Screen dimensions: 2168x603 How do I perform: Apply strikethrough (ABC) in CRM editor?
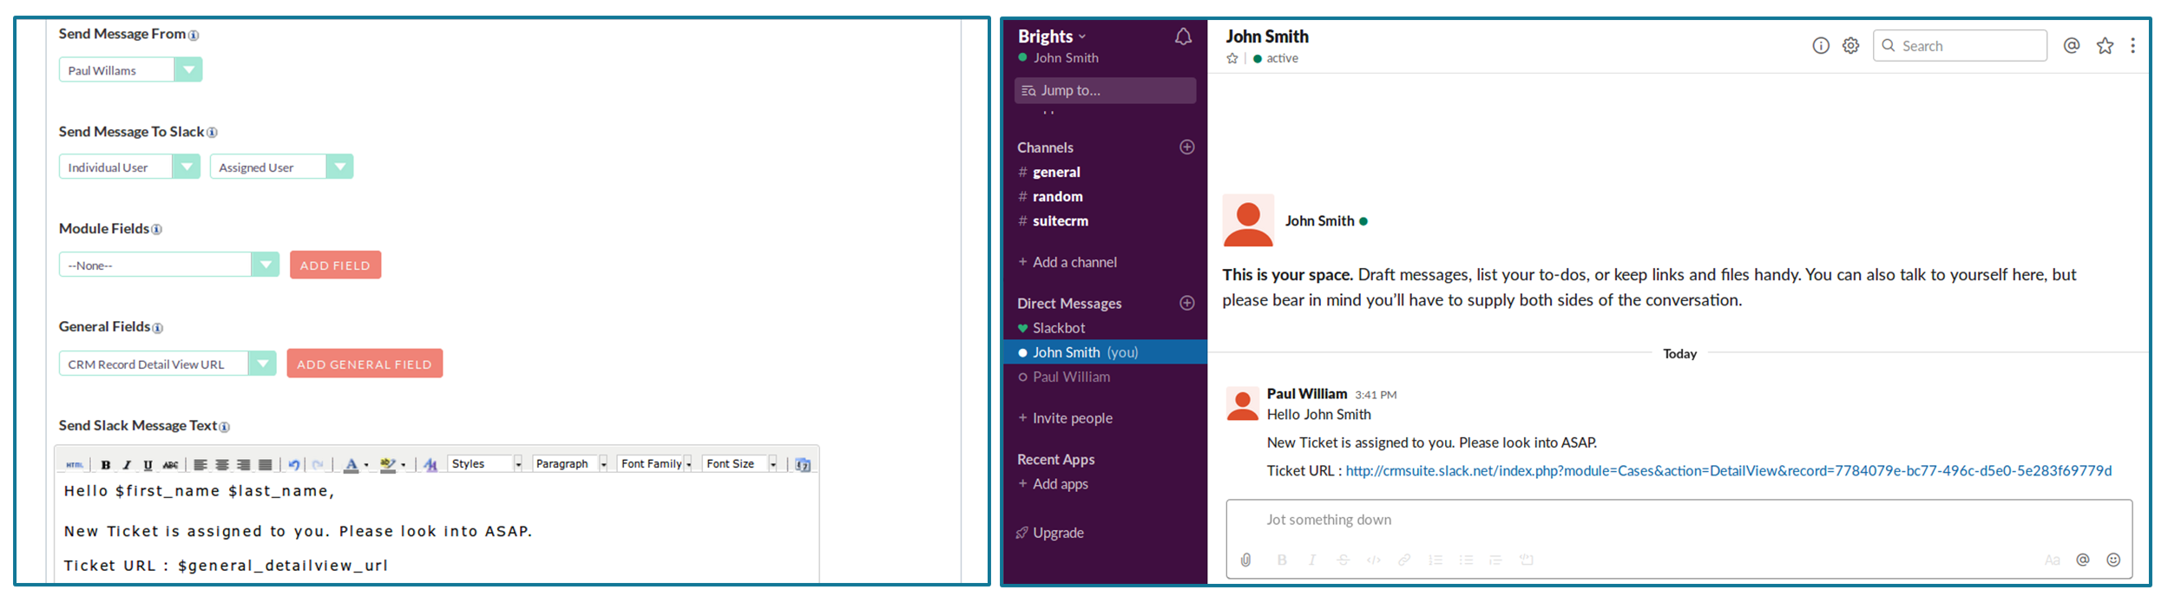[x=170, y=465]
